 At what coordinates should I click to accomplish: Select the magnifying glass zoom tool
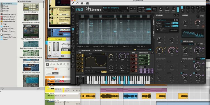click(64, 64)
